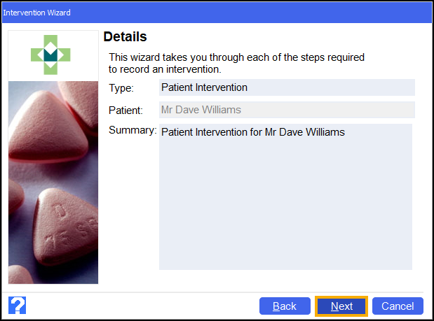Click the green cross pharmacy logo
Viewport: 434px width, 321px height.
50,55
